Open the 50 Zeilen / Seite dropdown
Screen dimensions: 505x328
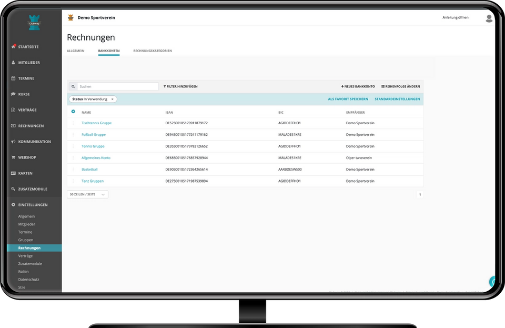88,194
